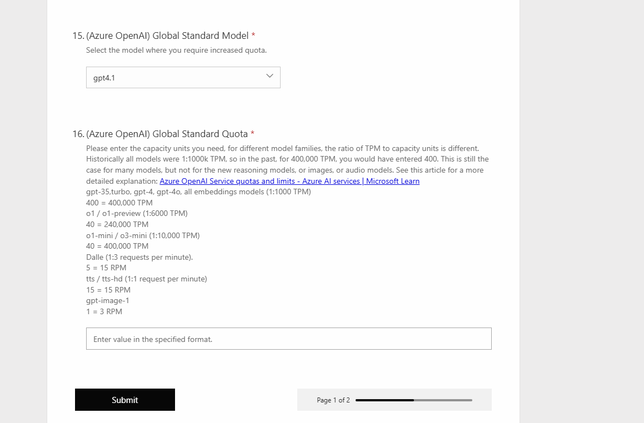Open the gpt4.1 model dropdown
Screen dimensions: 644x423
tap(183, 78)
